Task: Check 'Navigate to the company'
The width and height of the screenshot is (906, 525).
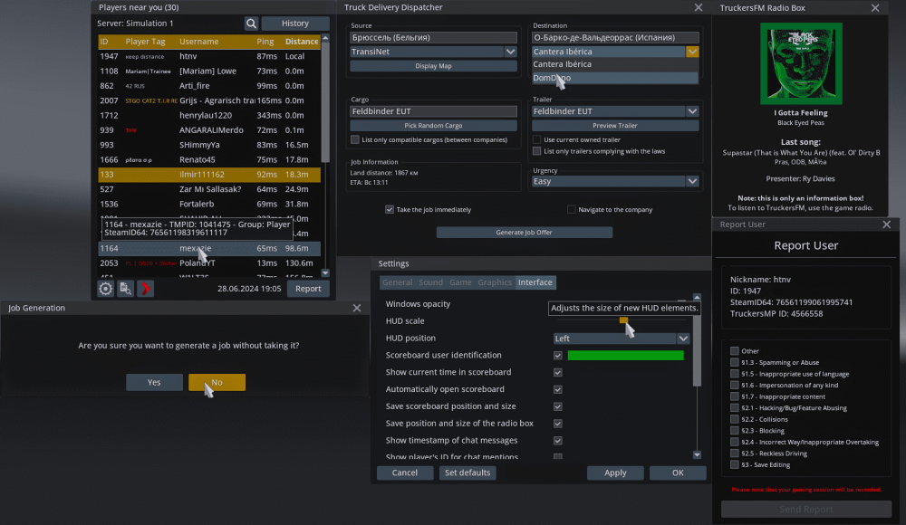Action: 571,209
